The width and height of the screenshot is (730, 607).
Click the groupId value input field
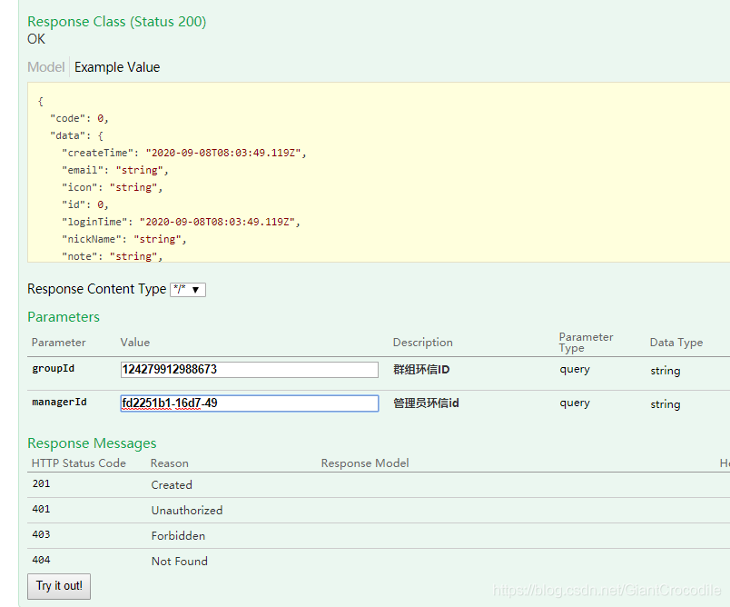(249, 370)
